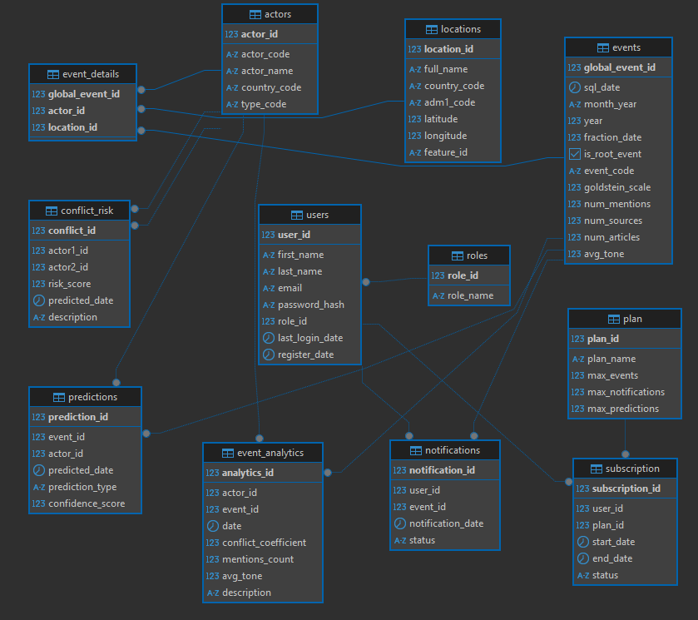Choose the max_predictions column in plan

coord(622,409)
